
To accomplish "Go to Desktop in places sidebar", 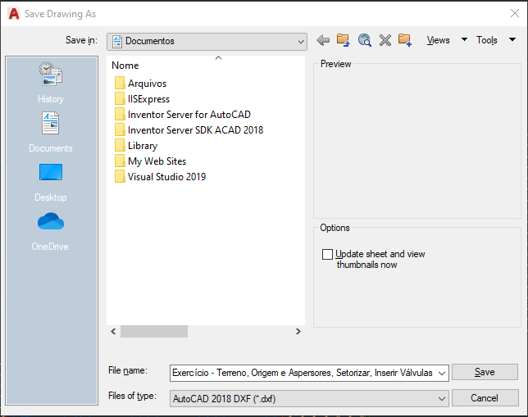I will 50,182.
